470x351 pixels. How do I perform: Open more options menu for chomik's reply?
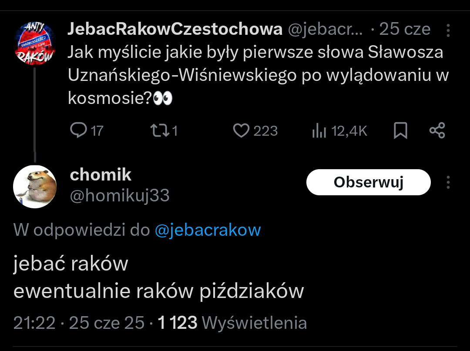(x=449, y=182)
